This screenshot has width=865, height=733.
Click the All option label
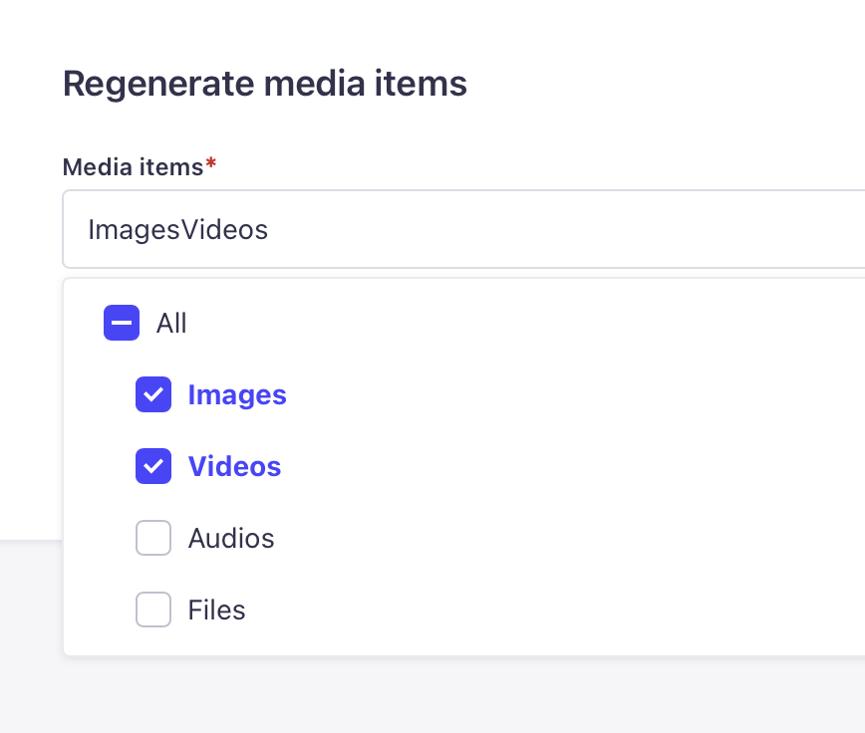171,324
